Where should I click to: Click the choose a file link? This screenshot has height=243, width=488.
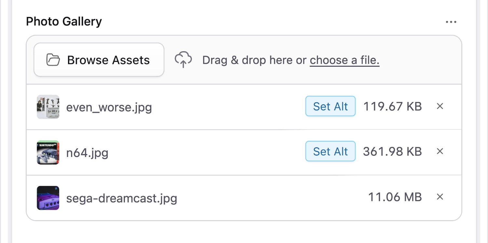344,60
